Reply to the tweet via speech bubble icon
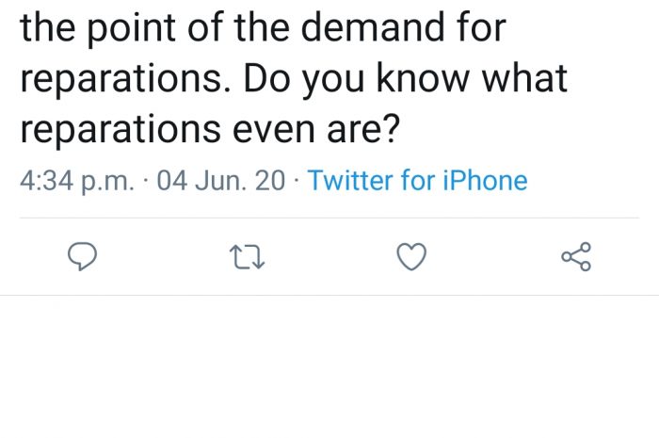 tap(83, 256)
